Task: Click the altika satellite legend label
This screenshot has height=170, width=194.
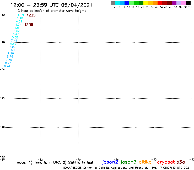Action: pos(145,162)
